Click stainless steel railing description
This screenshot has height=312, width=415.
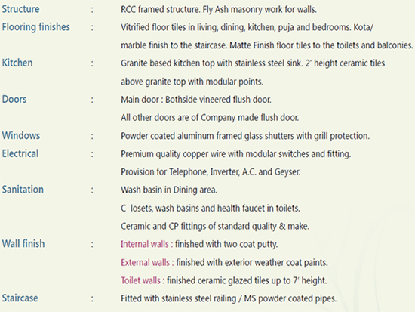229,298
